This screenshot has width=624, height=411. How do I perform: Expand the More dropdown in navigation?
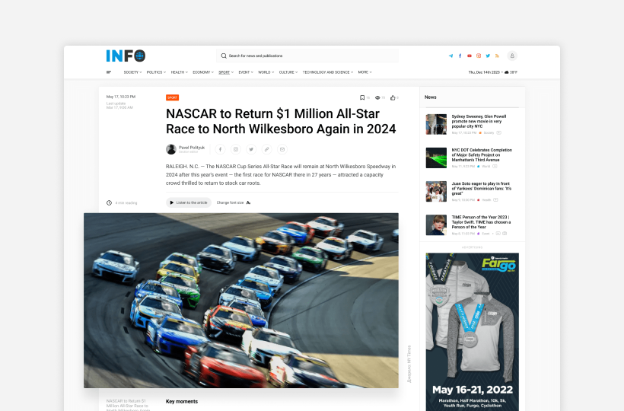(x=365, y=72)
